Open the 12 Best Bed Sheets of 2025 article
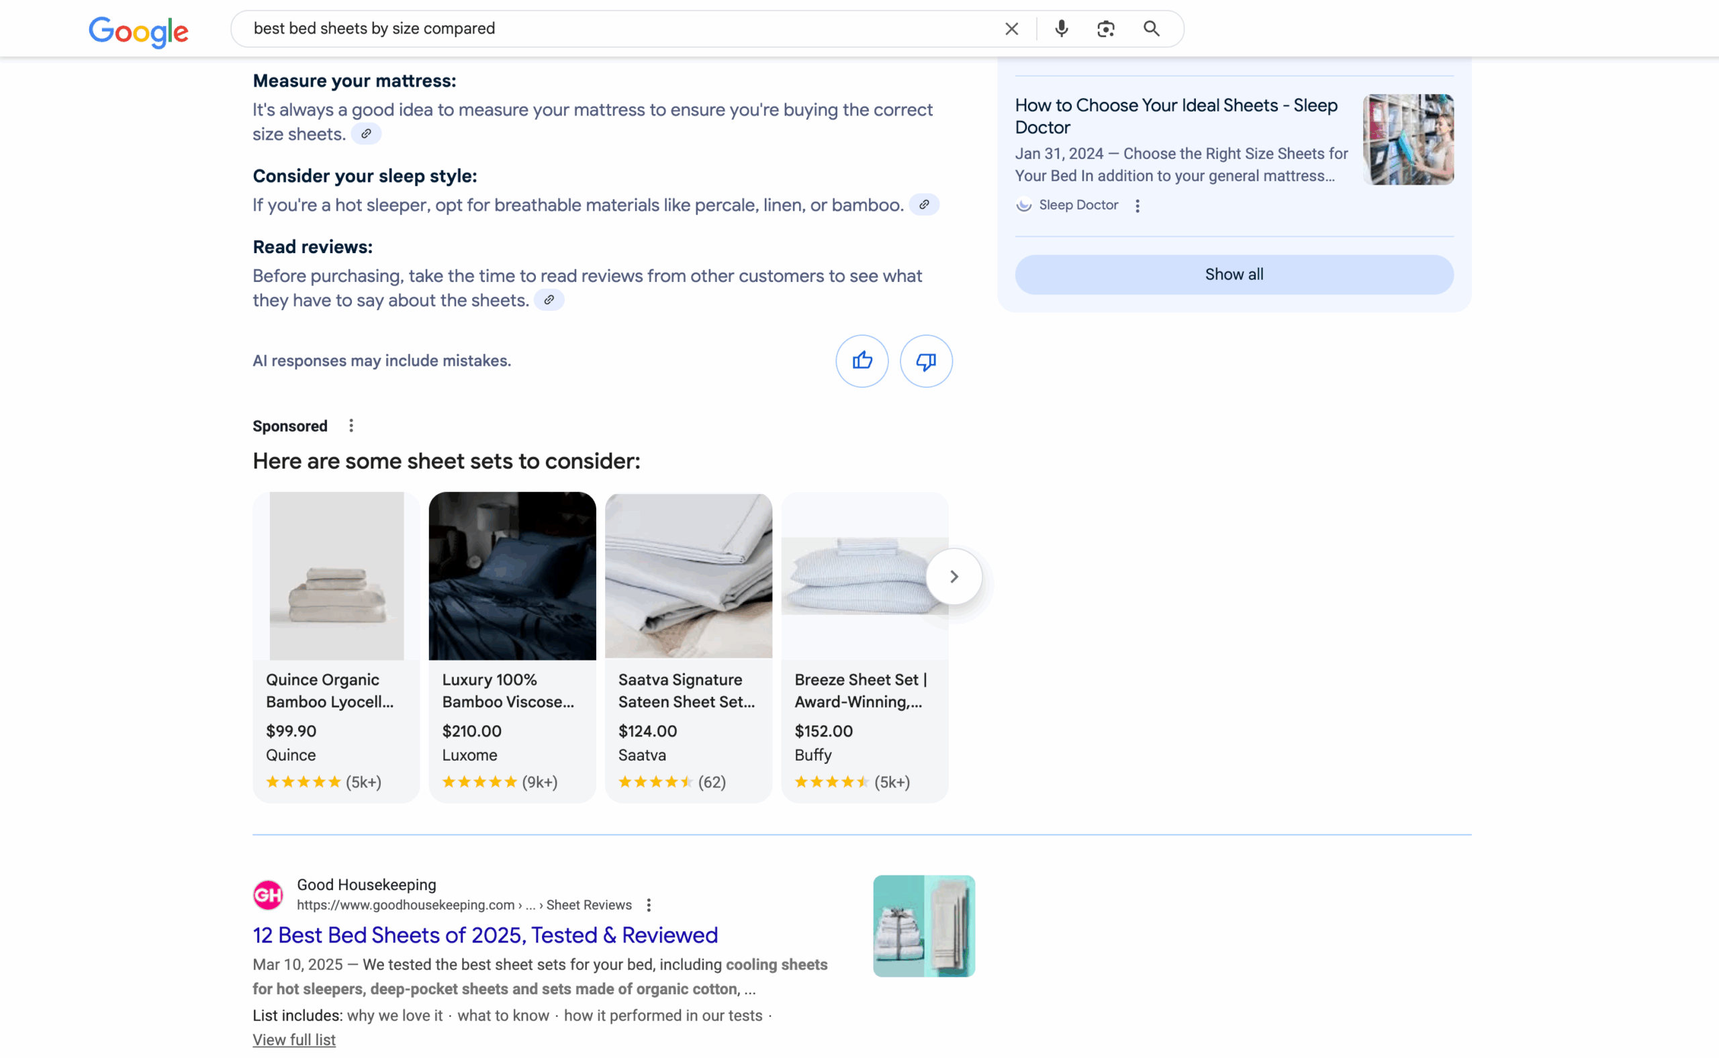The height and width of the screenshot is (1058, 1719). (x=485, y=935)
